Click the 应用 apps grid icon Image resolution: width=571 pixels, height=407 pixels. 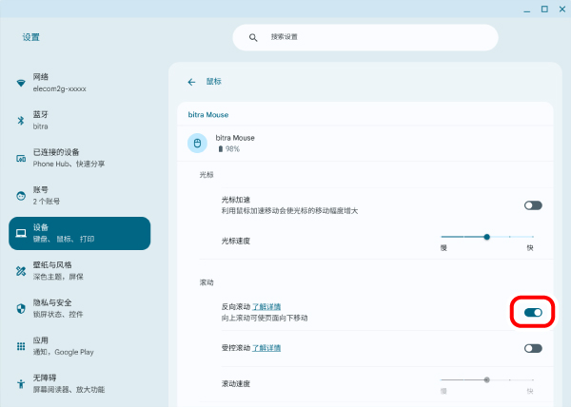pyautogui.click(x=21, y=346)
